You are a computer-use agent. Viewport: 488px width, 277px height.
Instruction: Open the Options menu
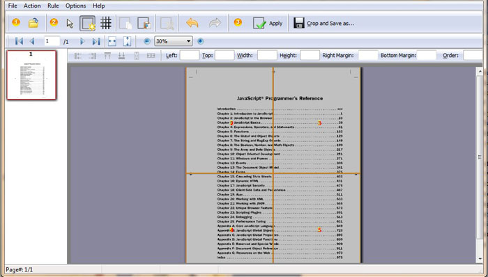pos(75,6)
